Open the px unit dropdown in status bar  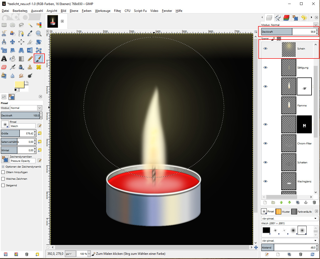[69, 254]
